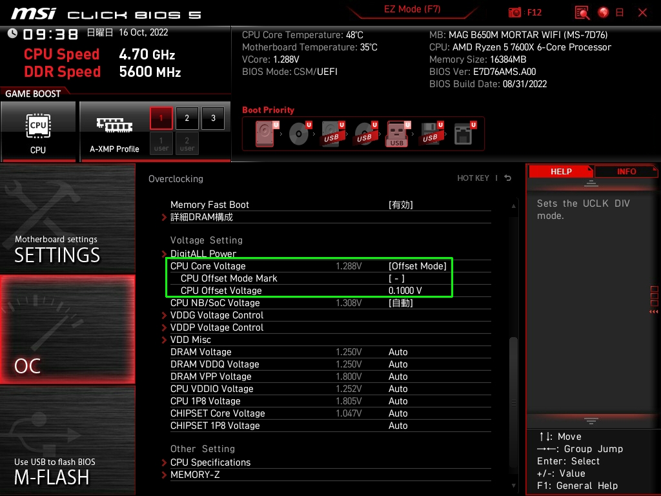Open the SETTINGS motherboard section
The image size is (661, 496).
coord(67,218)
